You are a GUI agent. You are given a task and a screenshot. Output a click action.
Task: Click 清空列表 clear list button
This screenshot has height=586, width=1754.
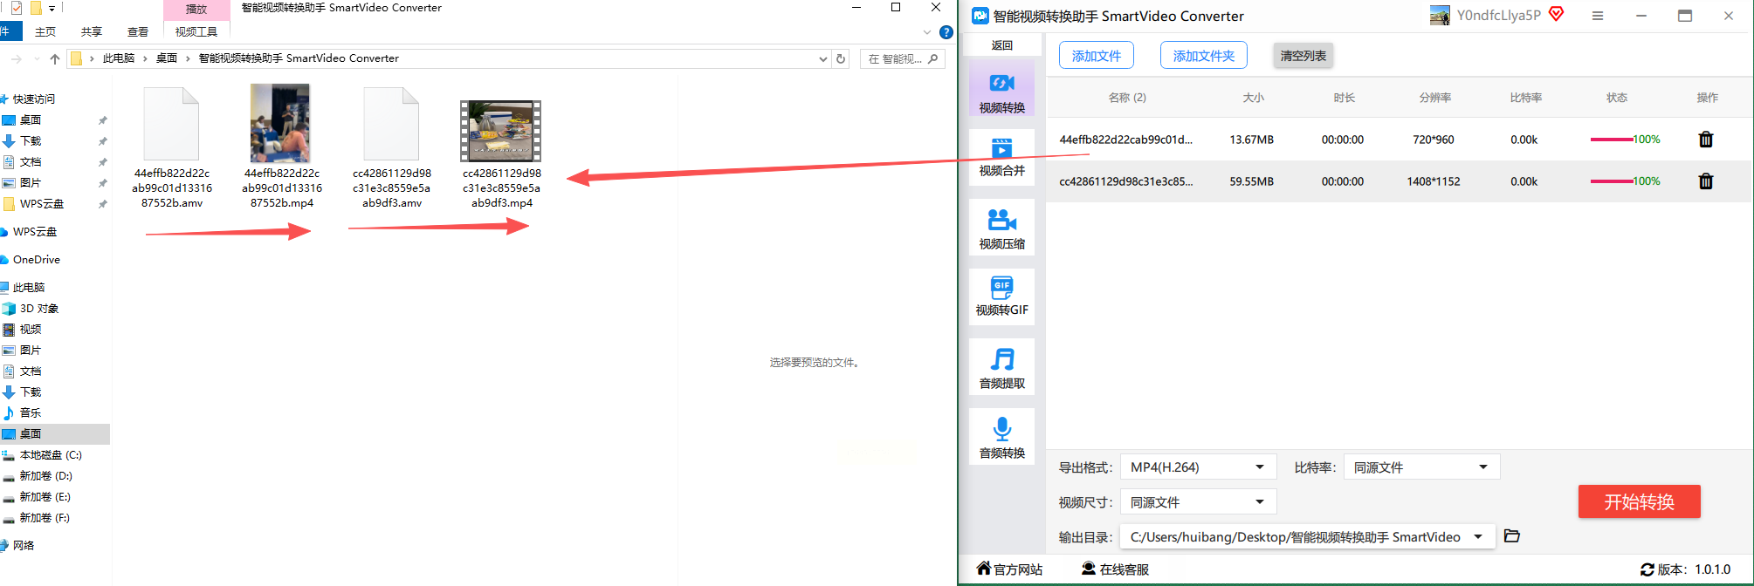coord(1303,56)
